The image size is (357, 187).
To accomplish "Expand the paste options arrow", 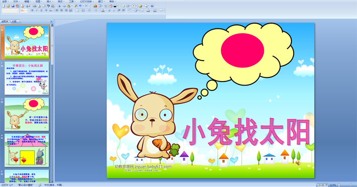I will point(72,6).
